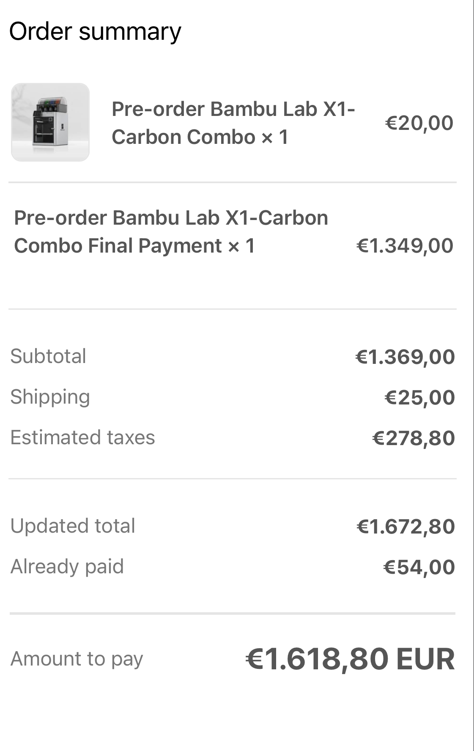Select the Combo Final Payment item name
The height and width of the screenshot is (751, 474).
coord(171,231)
